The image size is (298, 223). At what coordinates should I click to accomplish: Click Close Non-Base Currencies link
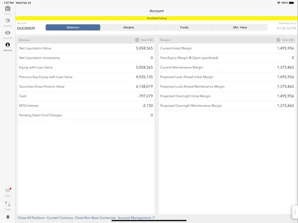[x=95, y=218]
